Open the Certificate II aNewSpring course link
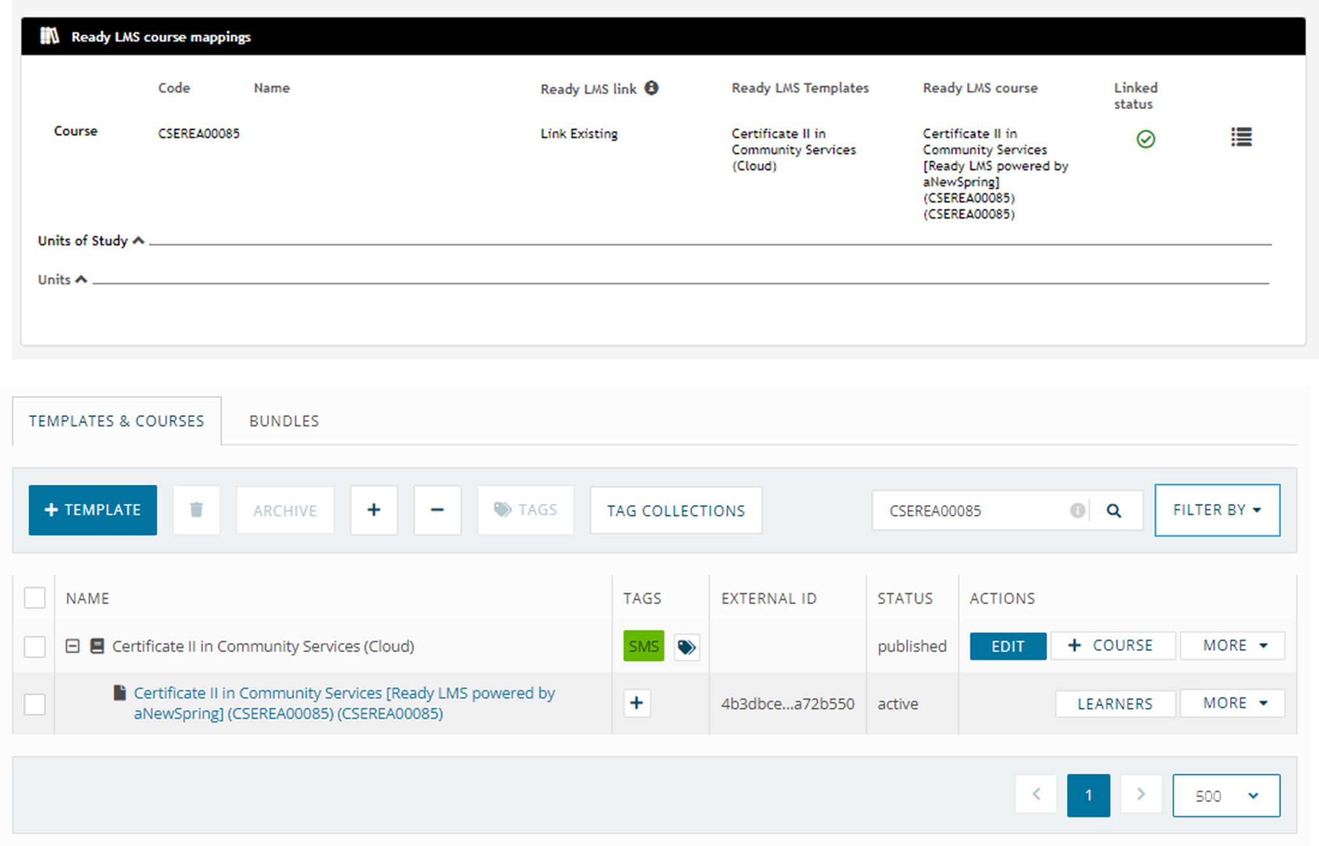1319x846 pixels. click(344, 703)
